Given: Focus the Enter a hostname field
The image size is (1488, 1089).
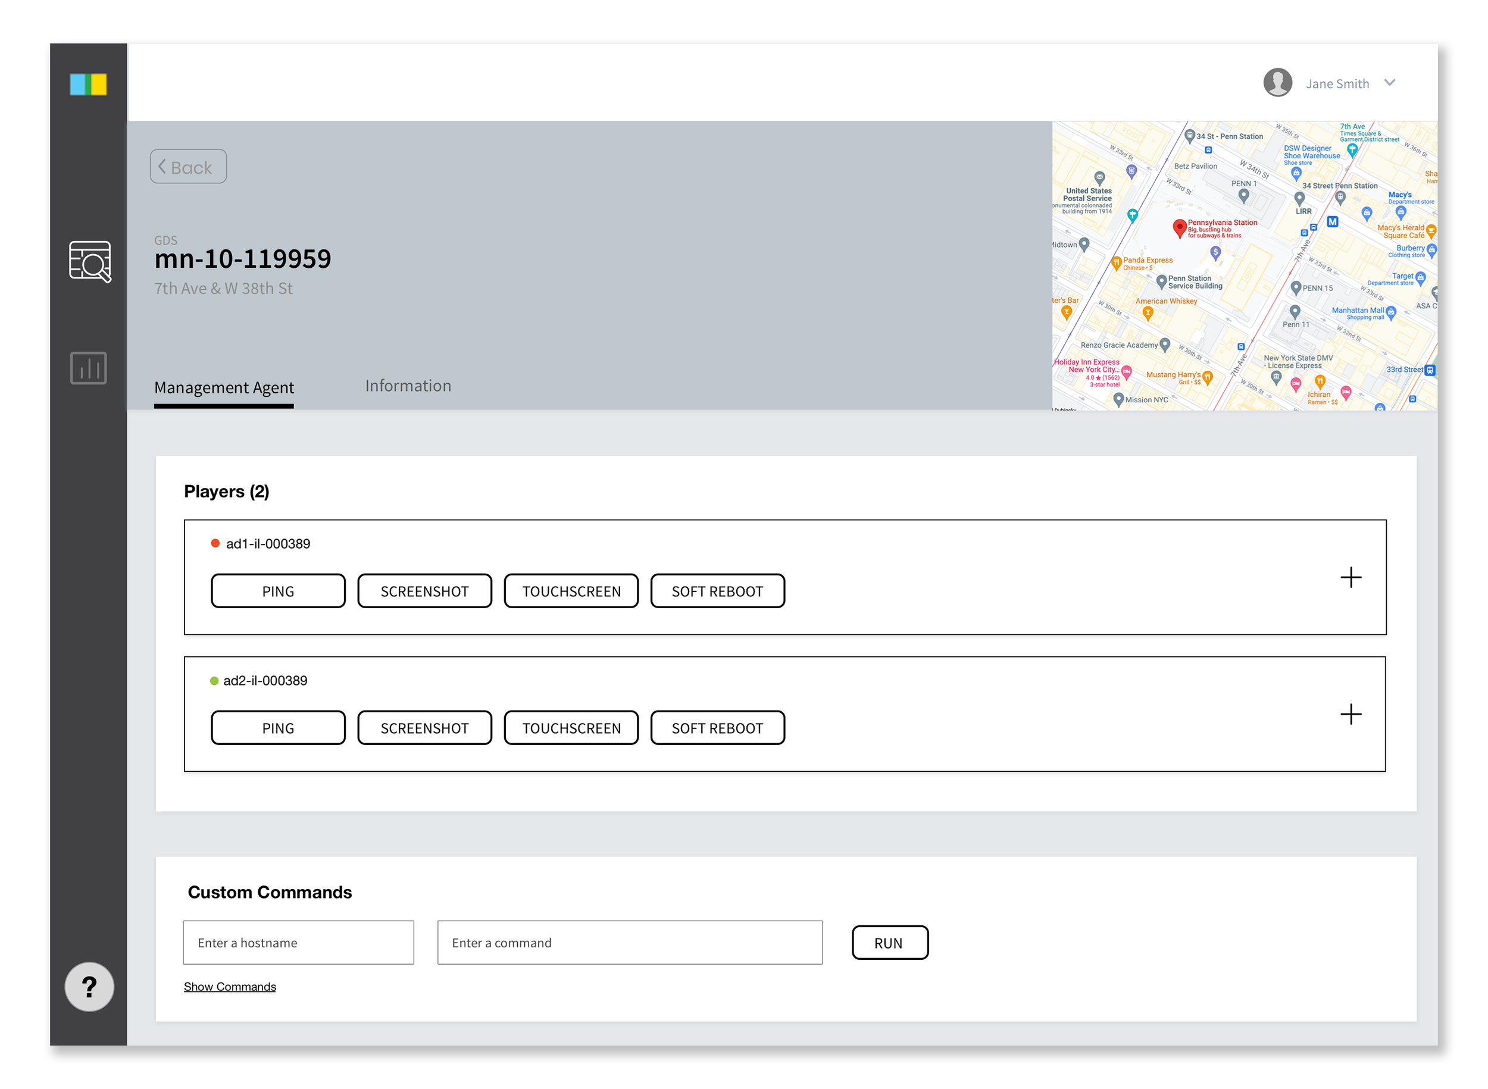Looking at the screenshot, I should point(298,942).
